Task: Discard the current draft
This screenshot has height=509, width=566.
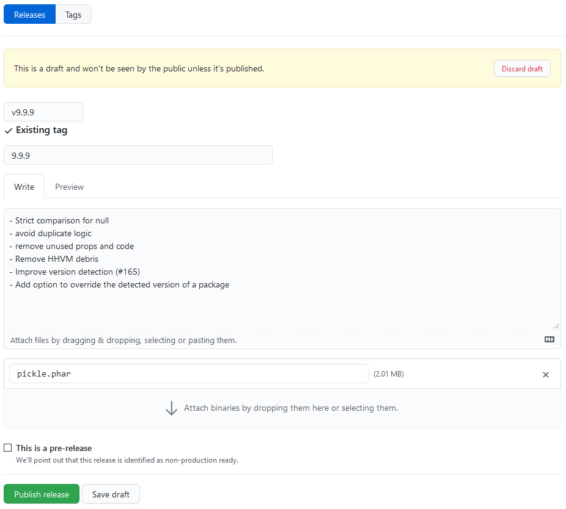Action: point(522,68)
